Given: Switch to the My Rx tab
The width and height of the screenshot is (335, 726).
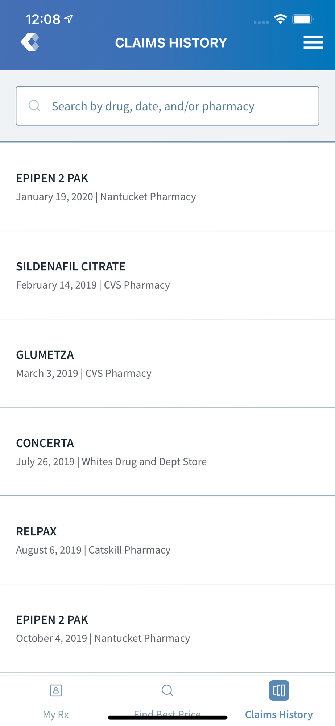Looking at the screenshot, I should point(56,714).
